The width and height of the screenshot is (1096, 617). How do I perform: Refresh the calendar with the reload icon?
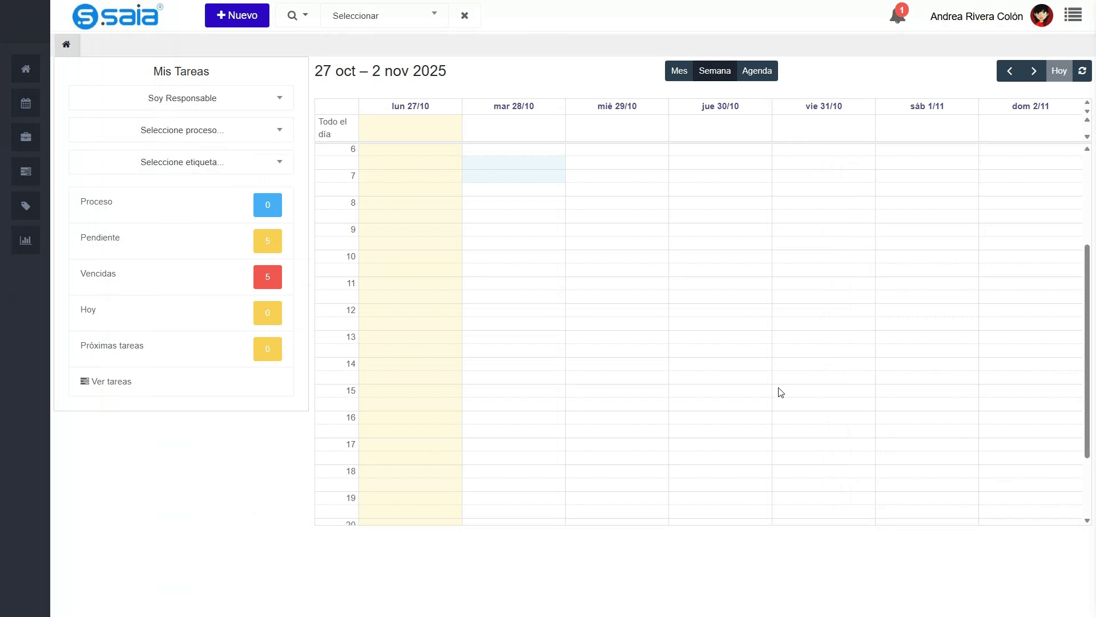(1082, 71)
